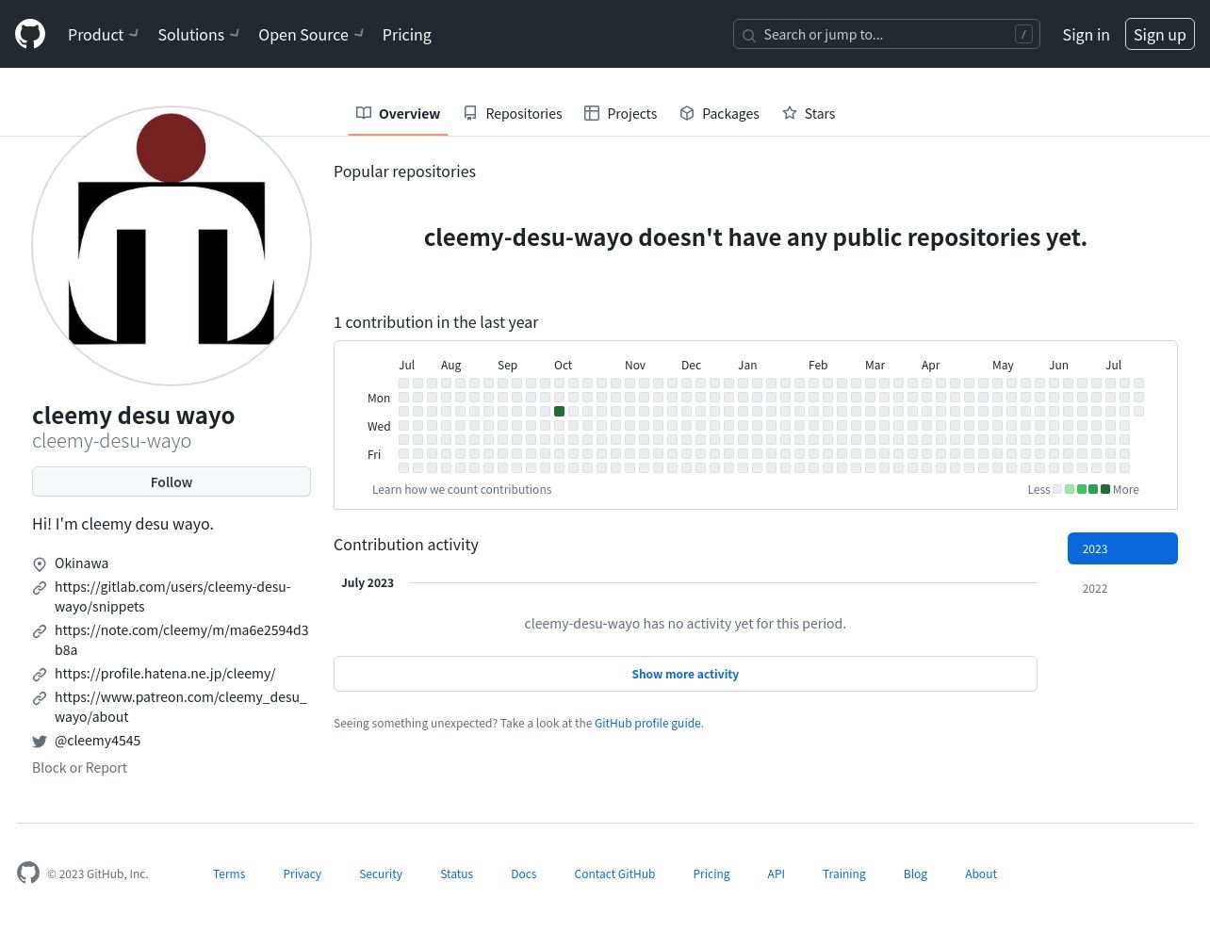Click the Popular repositories heading

tap(404, 171)
